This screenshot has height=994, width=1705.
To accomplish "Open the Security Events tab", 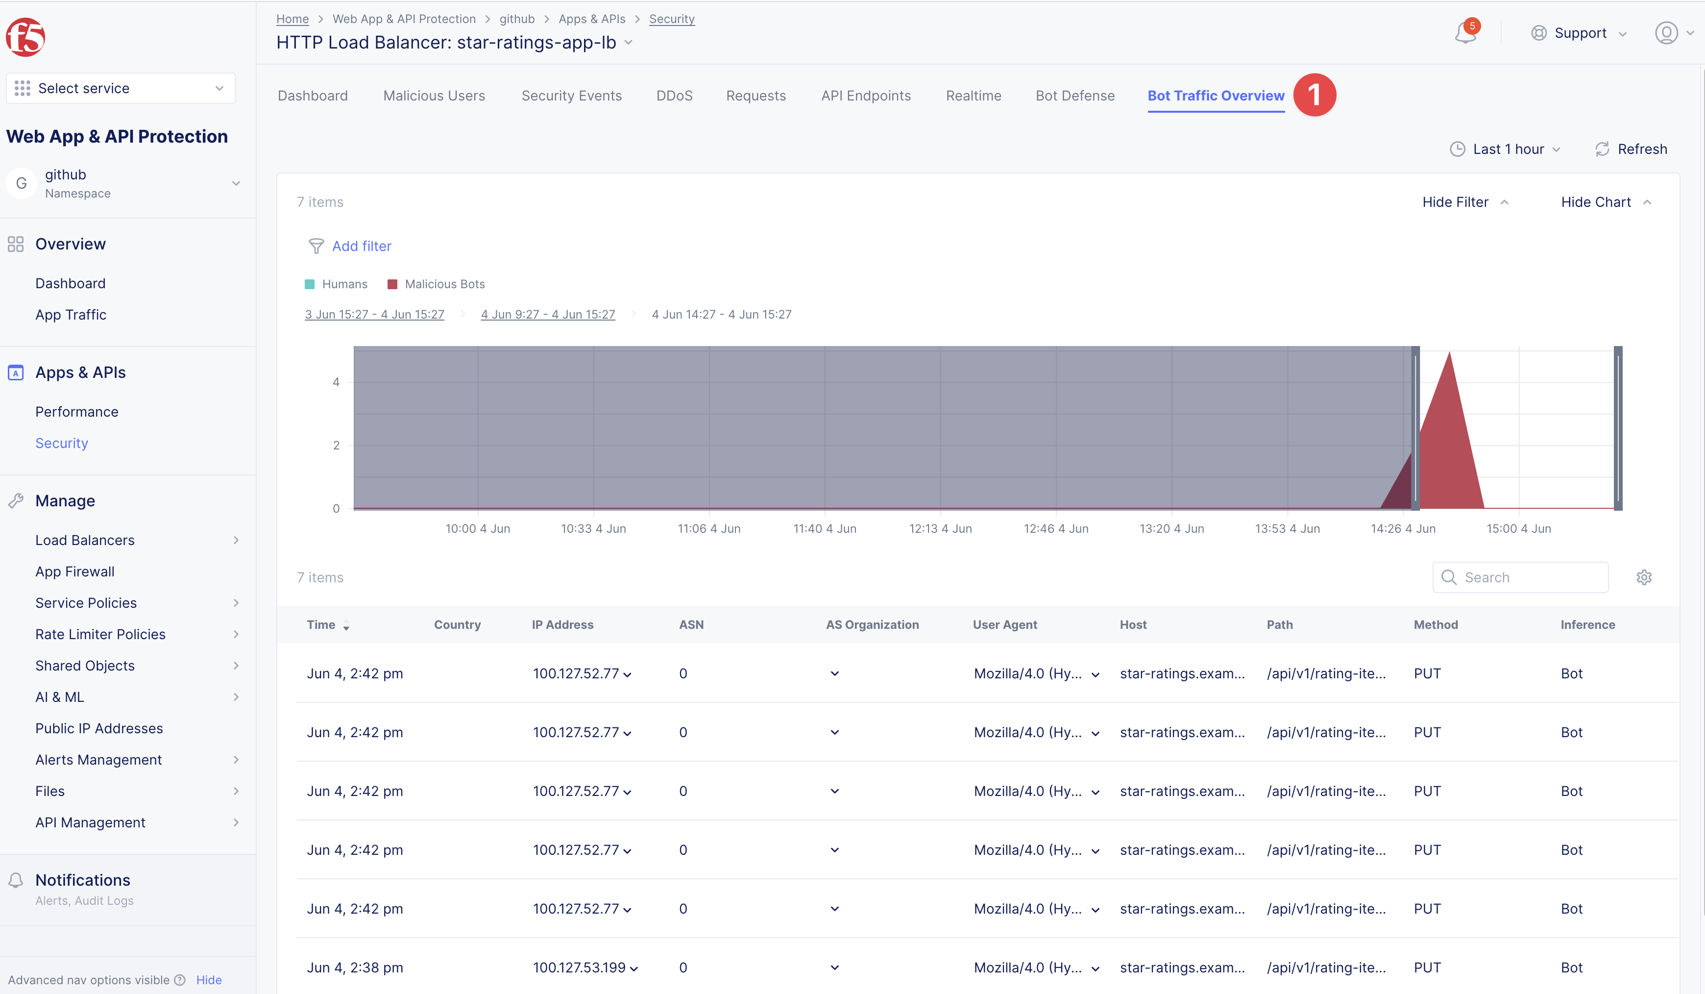I will [571, 96].
